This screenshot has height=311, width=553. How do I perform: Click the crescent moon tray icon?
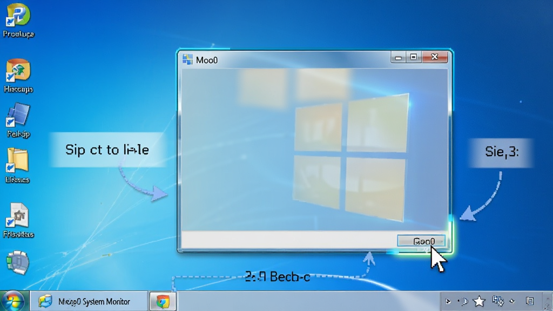(x=464, y=301)
